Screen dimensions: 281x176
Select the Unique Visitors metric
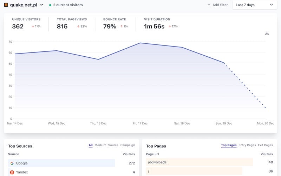(26, 24)
